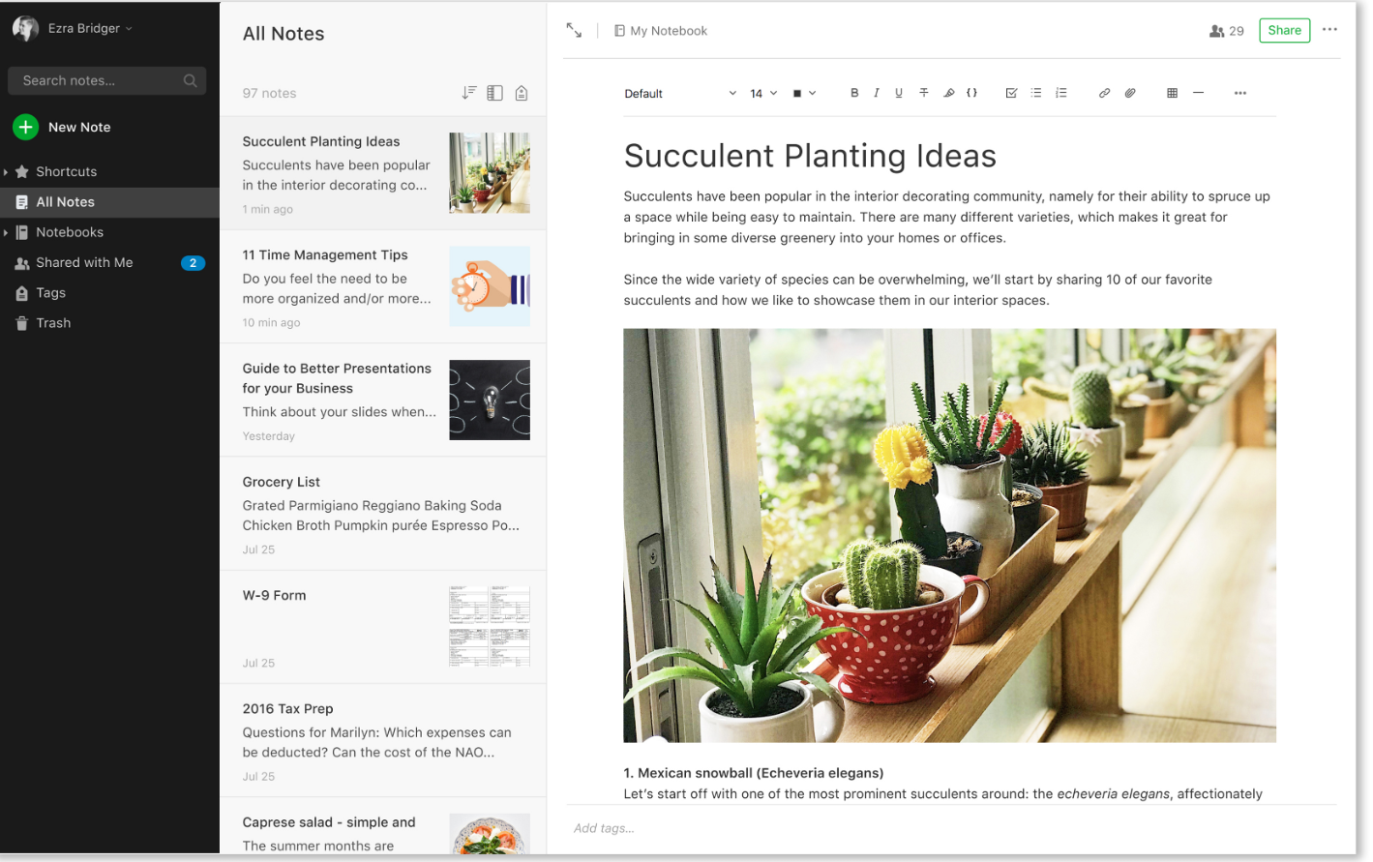This screenshot has height=862, width=1373.
Task: Open the 11 Time Management Tips note
Action: pyautogui.click(x=383, y=286)
